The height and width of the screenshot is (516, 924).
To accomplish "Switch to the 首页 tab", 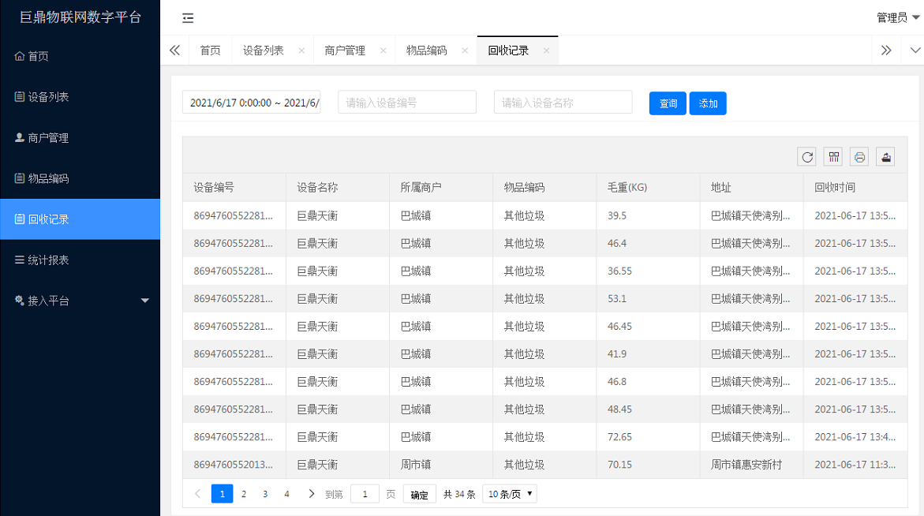I will [211, 50].
